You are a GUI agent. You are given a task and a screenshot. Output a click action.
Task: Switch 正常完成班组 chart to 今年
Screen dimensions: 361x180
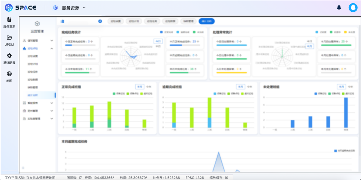click(148, 87)
